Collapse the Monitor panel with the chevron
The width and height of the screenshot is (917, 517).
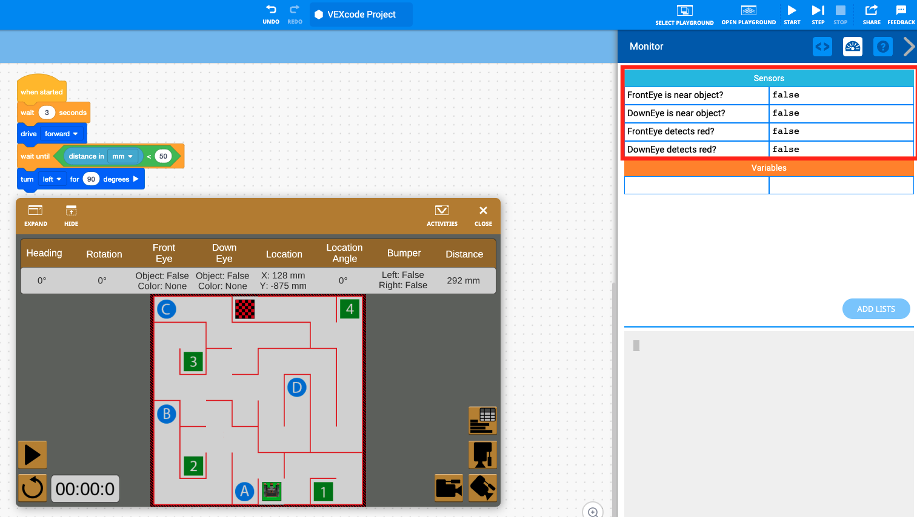pos(909,46)
